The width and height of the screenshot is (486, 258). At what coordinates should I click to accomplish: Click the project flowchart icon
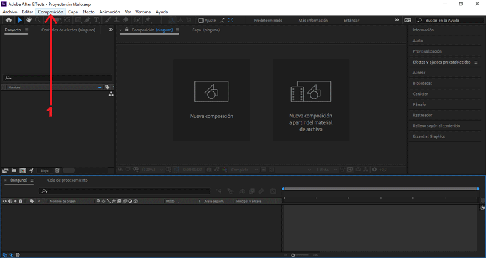111,94
